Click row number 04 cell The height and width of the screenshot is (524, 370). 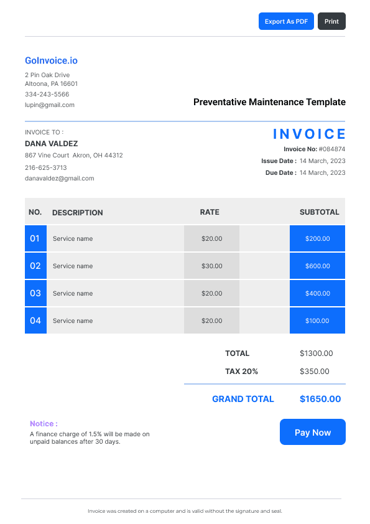(35, 320)
